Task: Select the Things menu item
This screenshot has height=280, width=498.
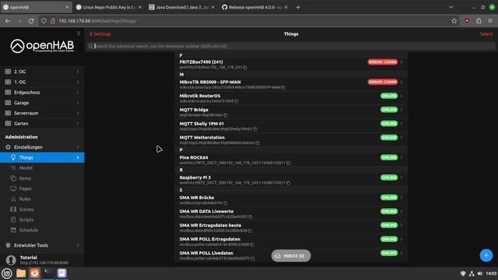Action: coord(42,157)
